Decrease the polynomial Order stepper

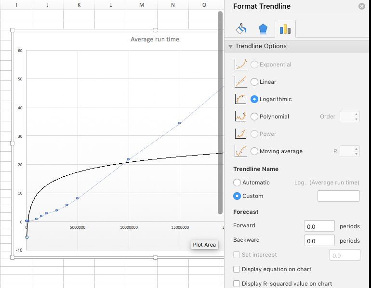pos(356,119)
